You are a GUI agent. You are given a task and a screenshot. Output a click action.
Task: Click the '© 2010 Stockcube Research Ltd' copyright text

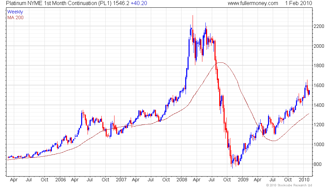(289, 185)
